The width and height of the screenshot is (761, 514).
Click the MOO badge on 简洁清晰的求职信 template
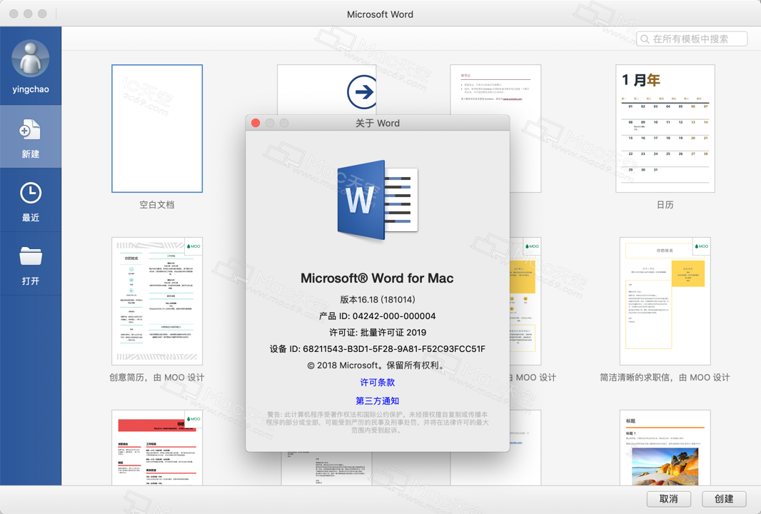point(701,246)
